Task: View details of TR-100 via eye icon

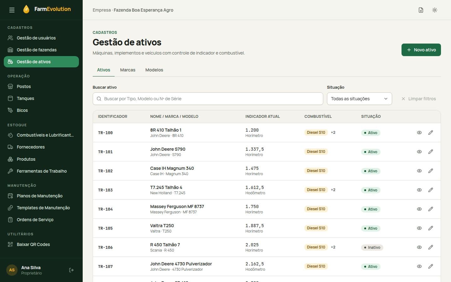Action: coord(419,133)
